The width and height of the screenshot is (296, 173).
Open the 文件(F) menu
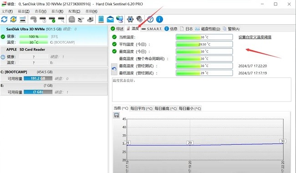(x=7, y=11)
